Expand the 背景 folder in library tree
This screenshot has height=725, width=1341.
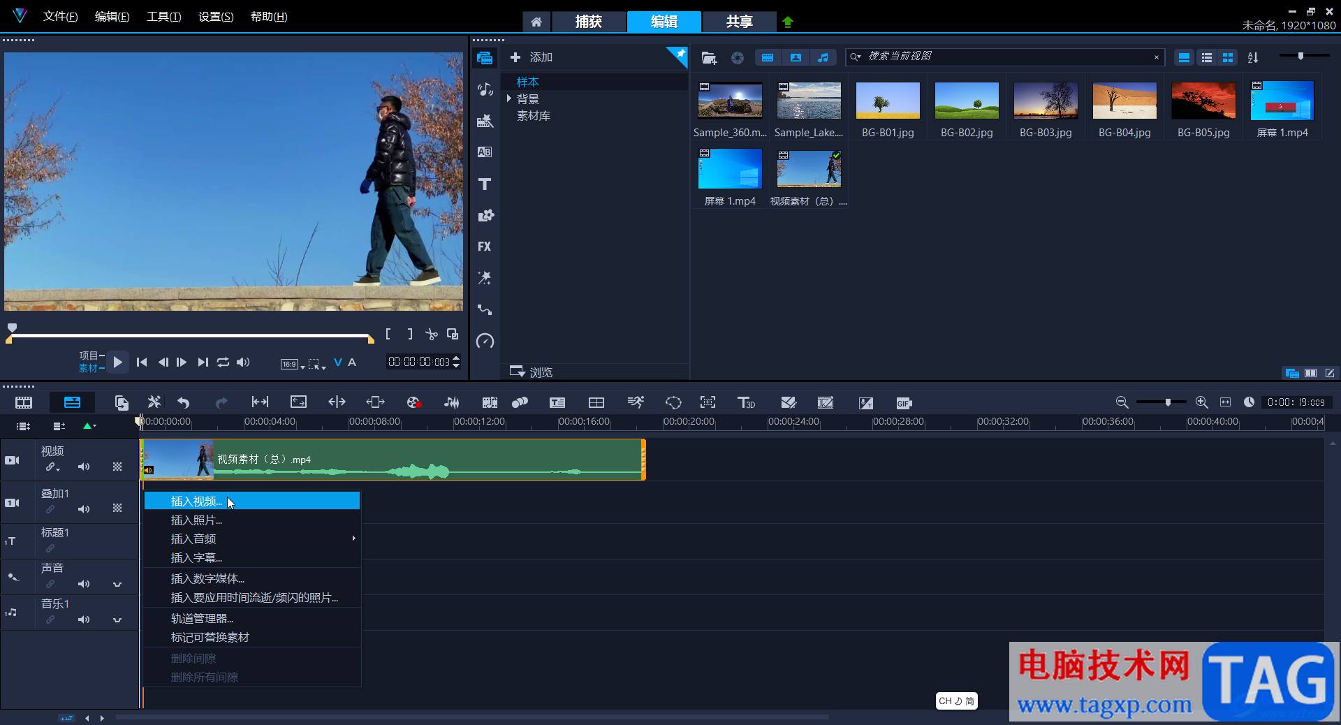click(509, 98)
